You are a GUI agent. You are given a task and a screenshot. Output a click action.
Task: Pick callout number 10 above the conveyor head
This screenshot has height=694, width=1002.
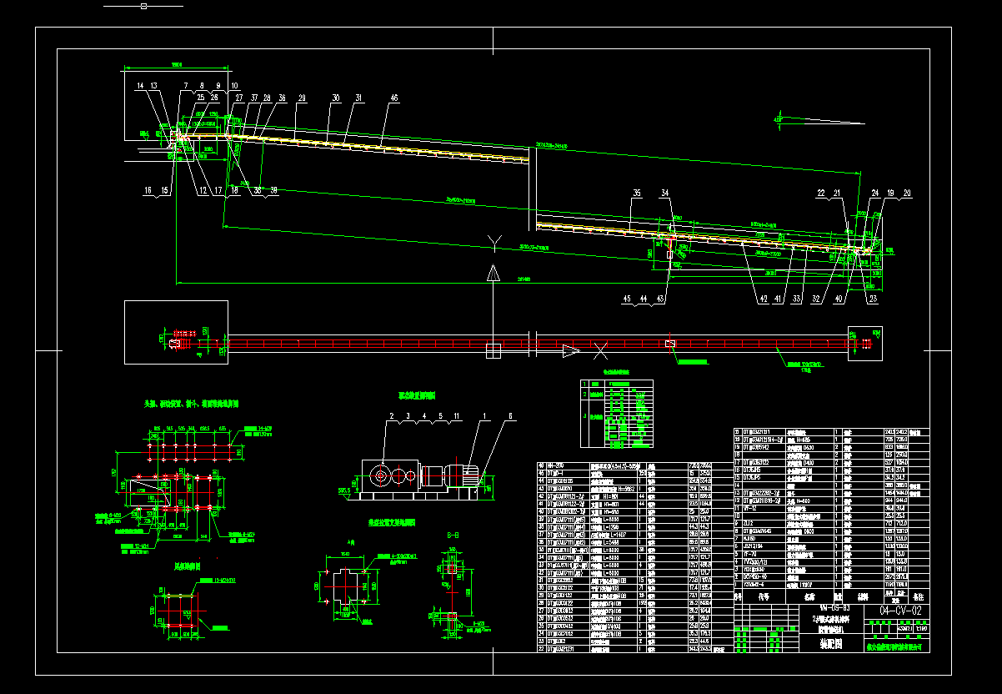[x=234, y=86]
